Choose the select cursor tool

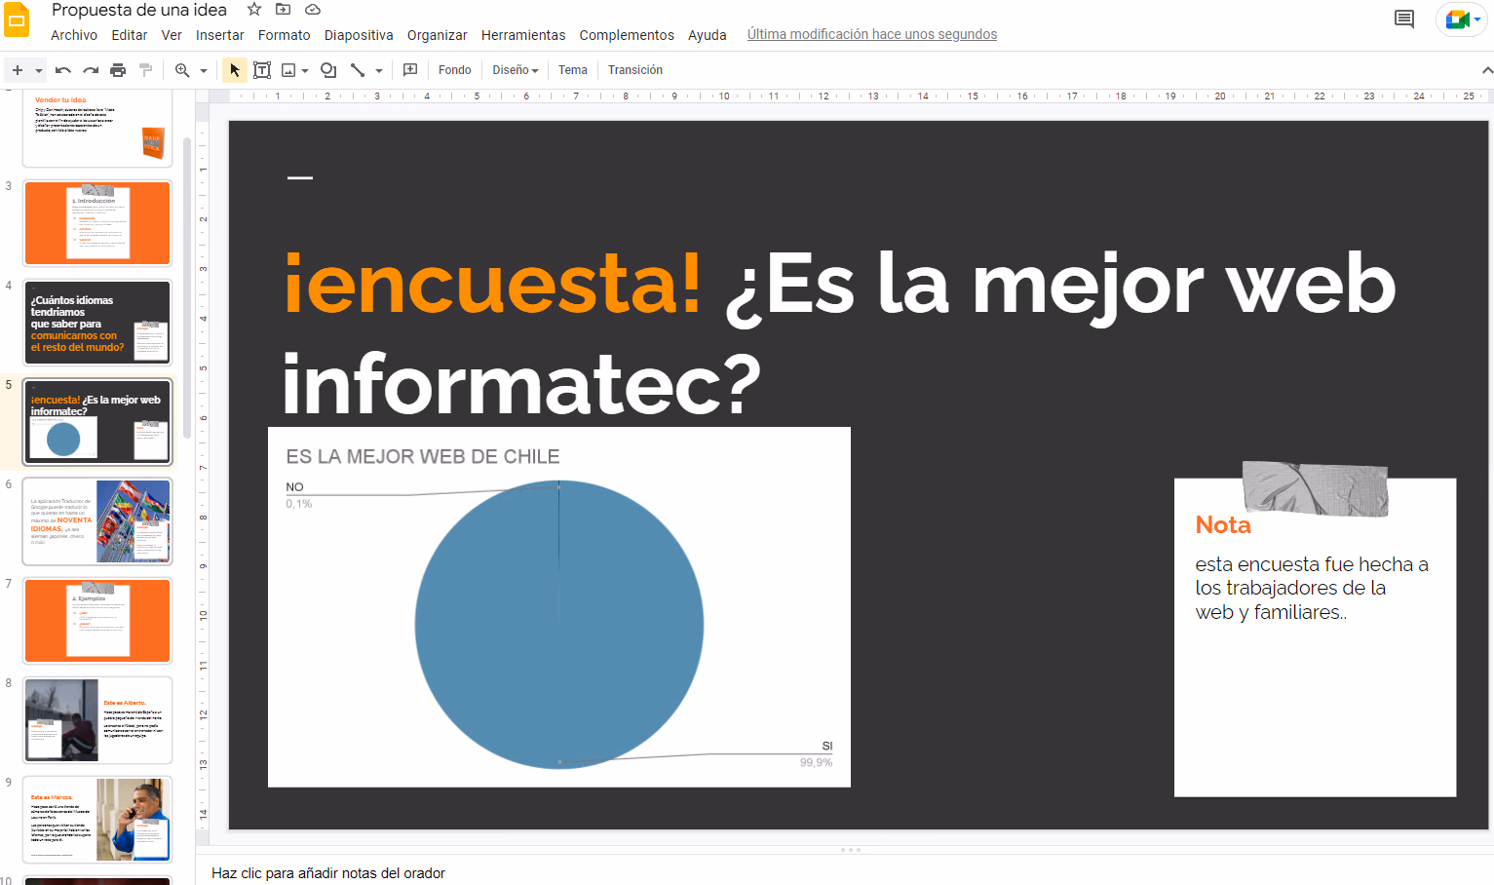coord(234,70)
